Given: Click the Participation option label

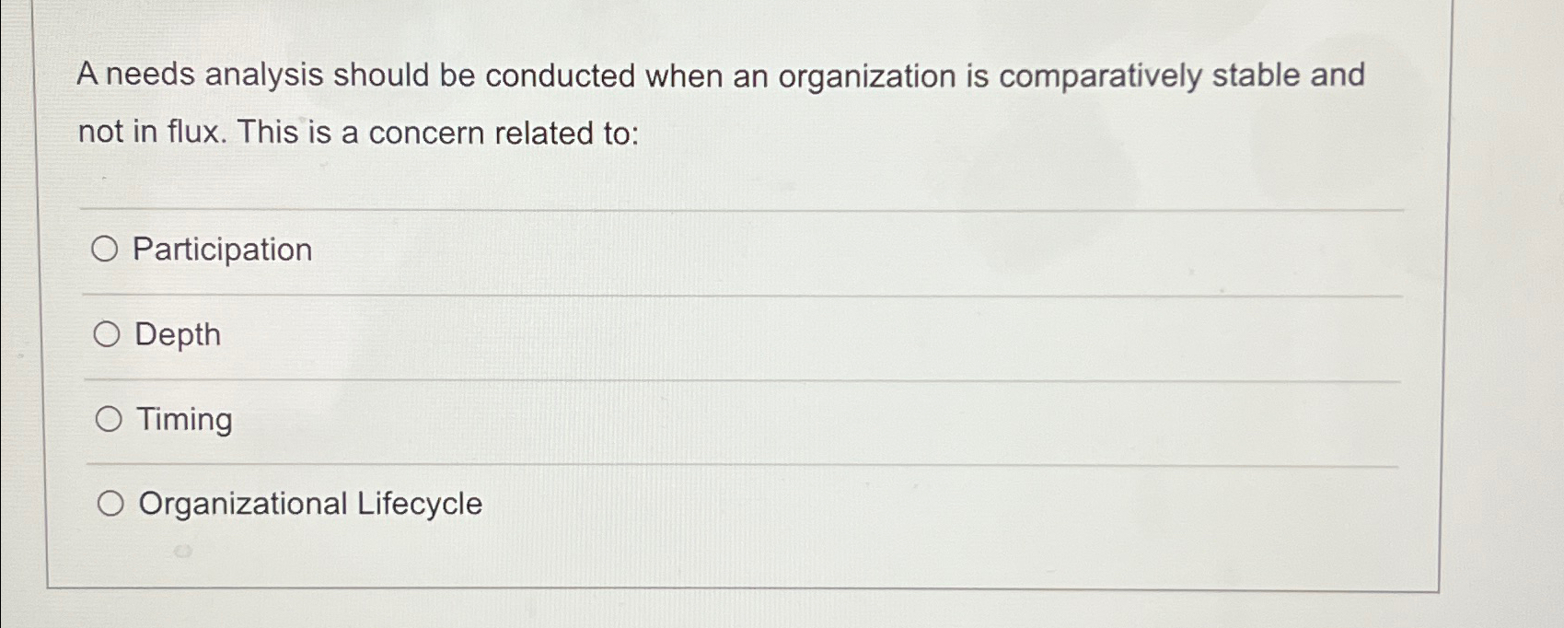Looking at the screenshot, I should tap(222, 249).
